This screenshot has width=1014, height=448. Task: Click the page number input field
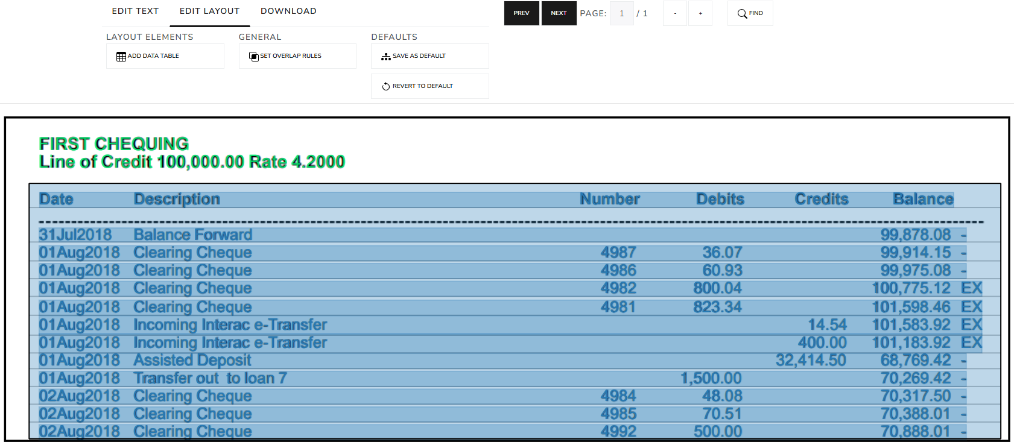pyautogui.click(x=622, y=13)
